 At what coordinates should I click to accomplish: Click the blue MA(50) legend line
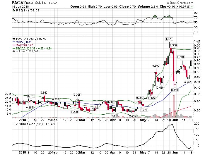tap(14, 42)
